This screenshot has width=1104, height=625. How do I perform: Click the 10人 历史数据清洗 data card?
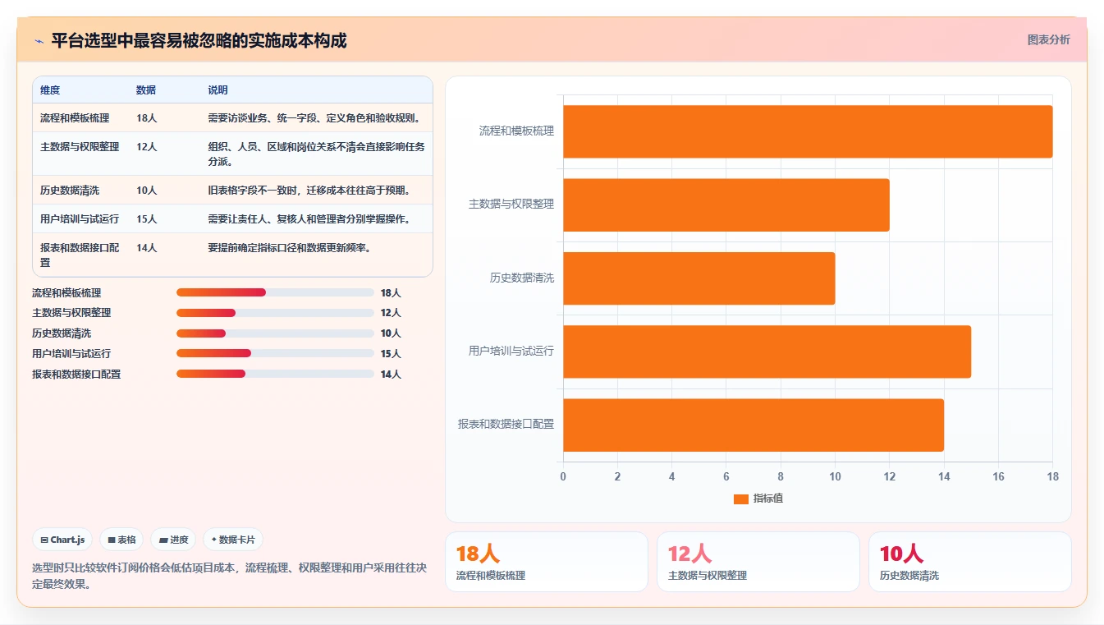[x=970, y=562]
